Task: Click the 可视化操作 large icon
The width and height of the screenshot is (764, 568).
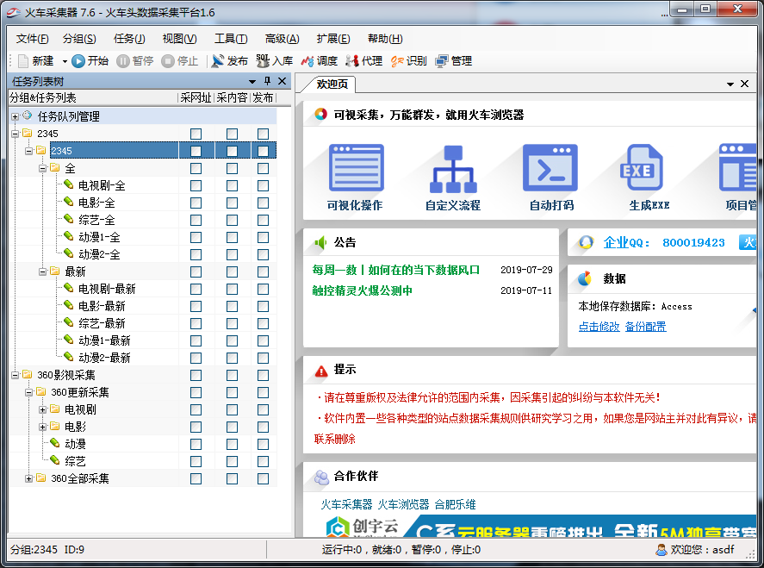Action: coord(355,168)
